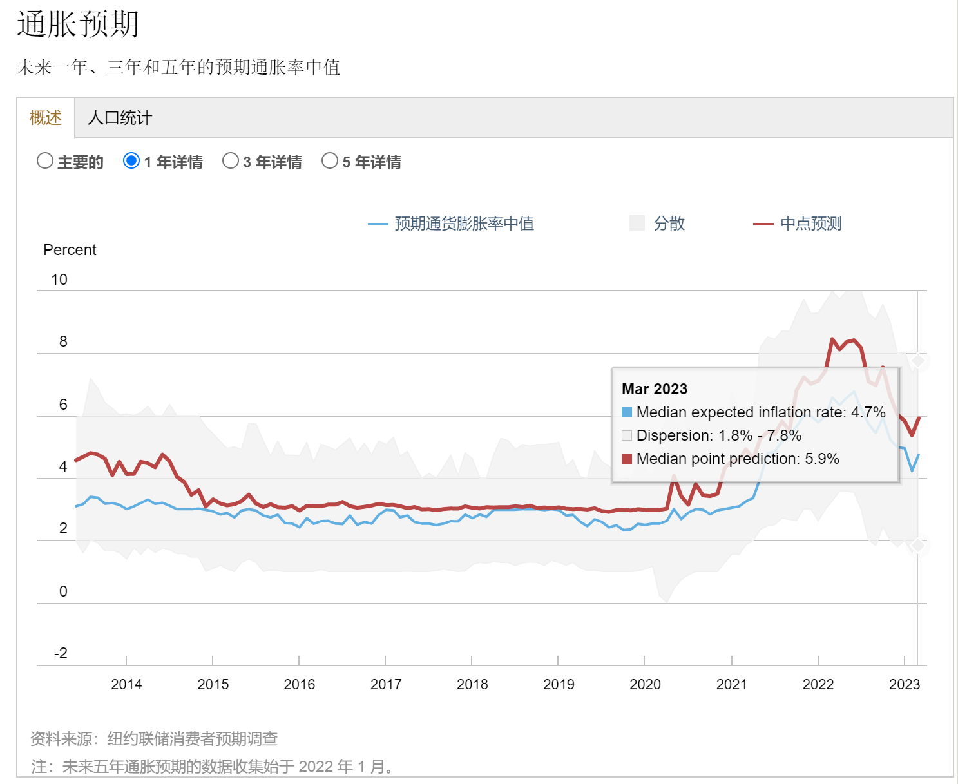Click the red line icon beside 中点预测
Image resolution: width=958 pixels, height=784 pixels.
pyautogui.click(x=763, y=224)
